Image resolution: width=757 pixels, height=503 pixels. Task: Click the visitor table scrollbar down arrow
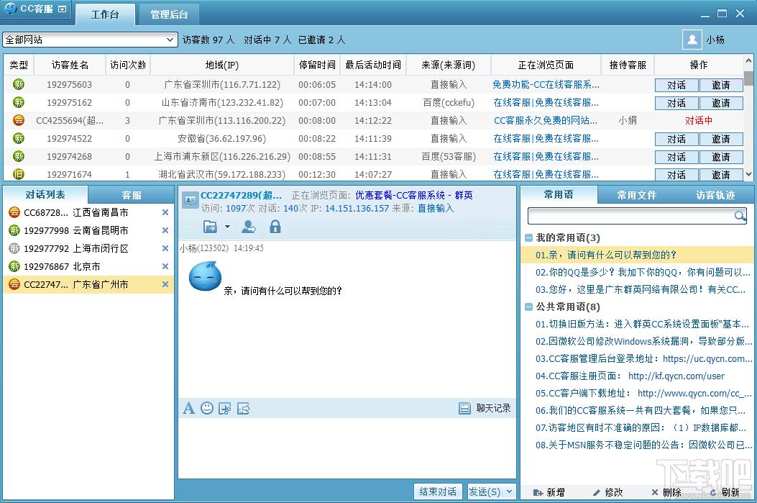point(748,174)
